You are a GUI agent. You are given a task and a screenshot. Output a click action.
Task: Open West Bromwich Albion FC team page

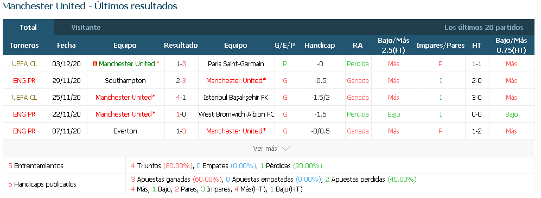(x=237, y=114)
